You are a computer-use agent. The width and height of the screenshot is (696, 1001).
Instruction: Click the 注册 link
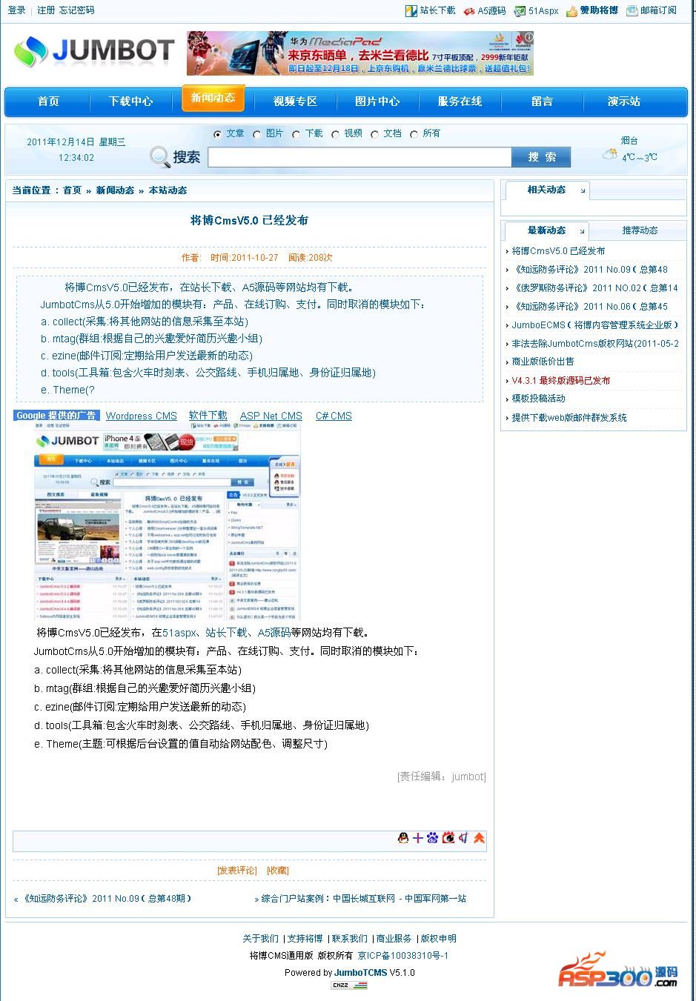[x=46, y=10]
